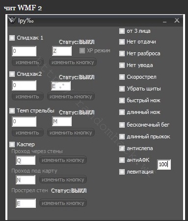Focus the Спидхак 1 value field
The height and width of the screenshot is (221, 188).
pyautogui.click(x=24, y=51)
